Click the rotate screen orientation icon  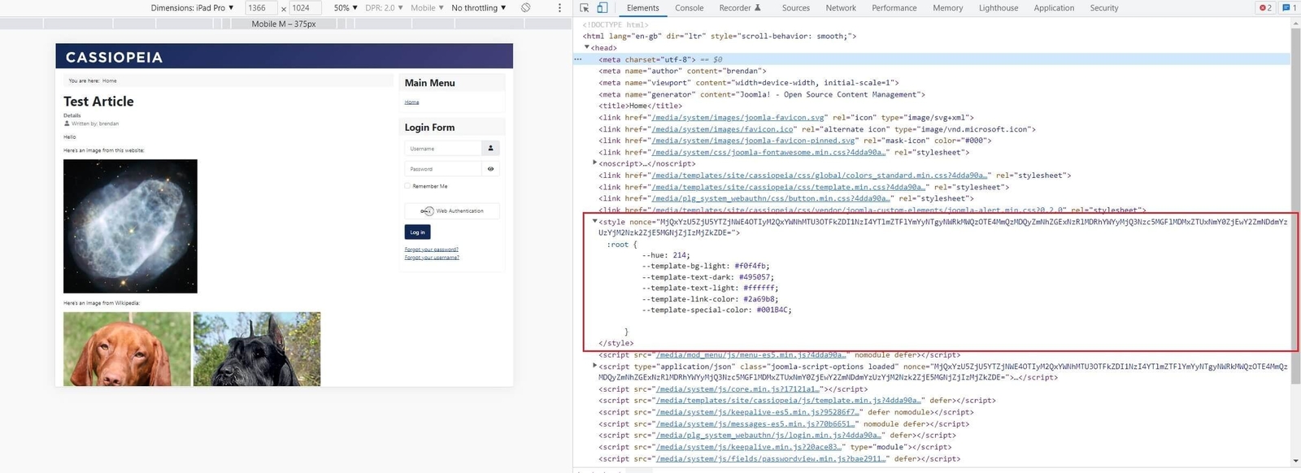click(526, 8)
